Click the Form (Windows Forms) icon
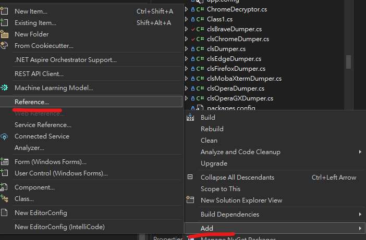366x240 pixels. click(x=5, y=161)
